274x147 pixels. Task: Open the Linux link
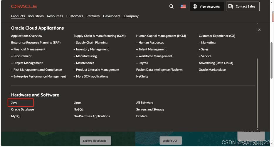coord(78,103)
